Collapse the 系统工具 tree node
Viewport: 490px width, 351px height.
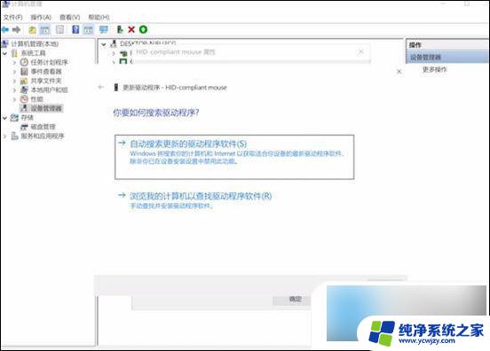pos(4,53)
